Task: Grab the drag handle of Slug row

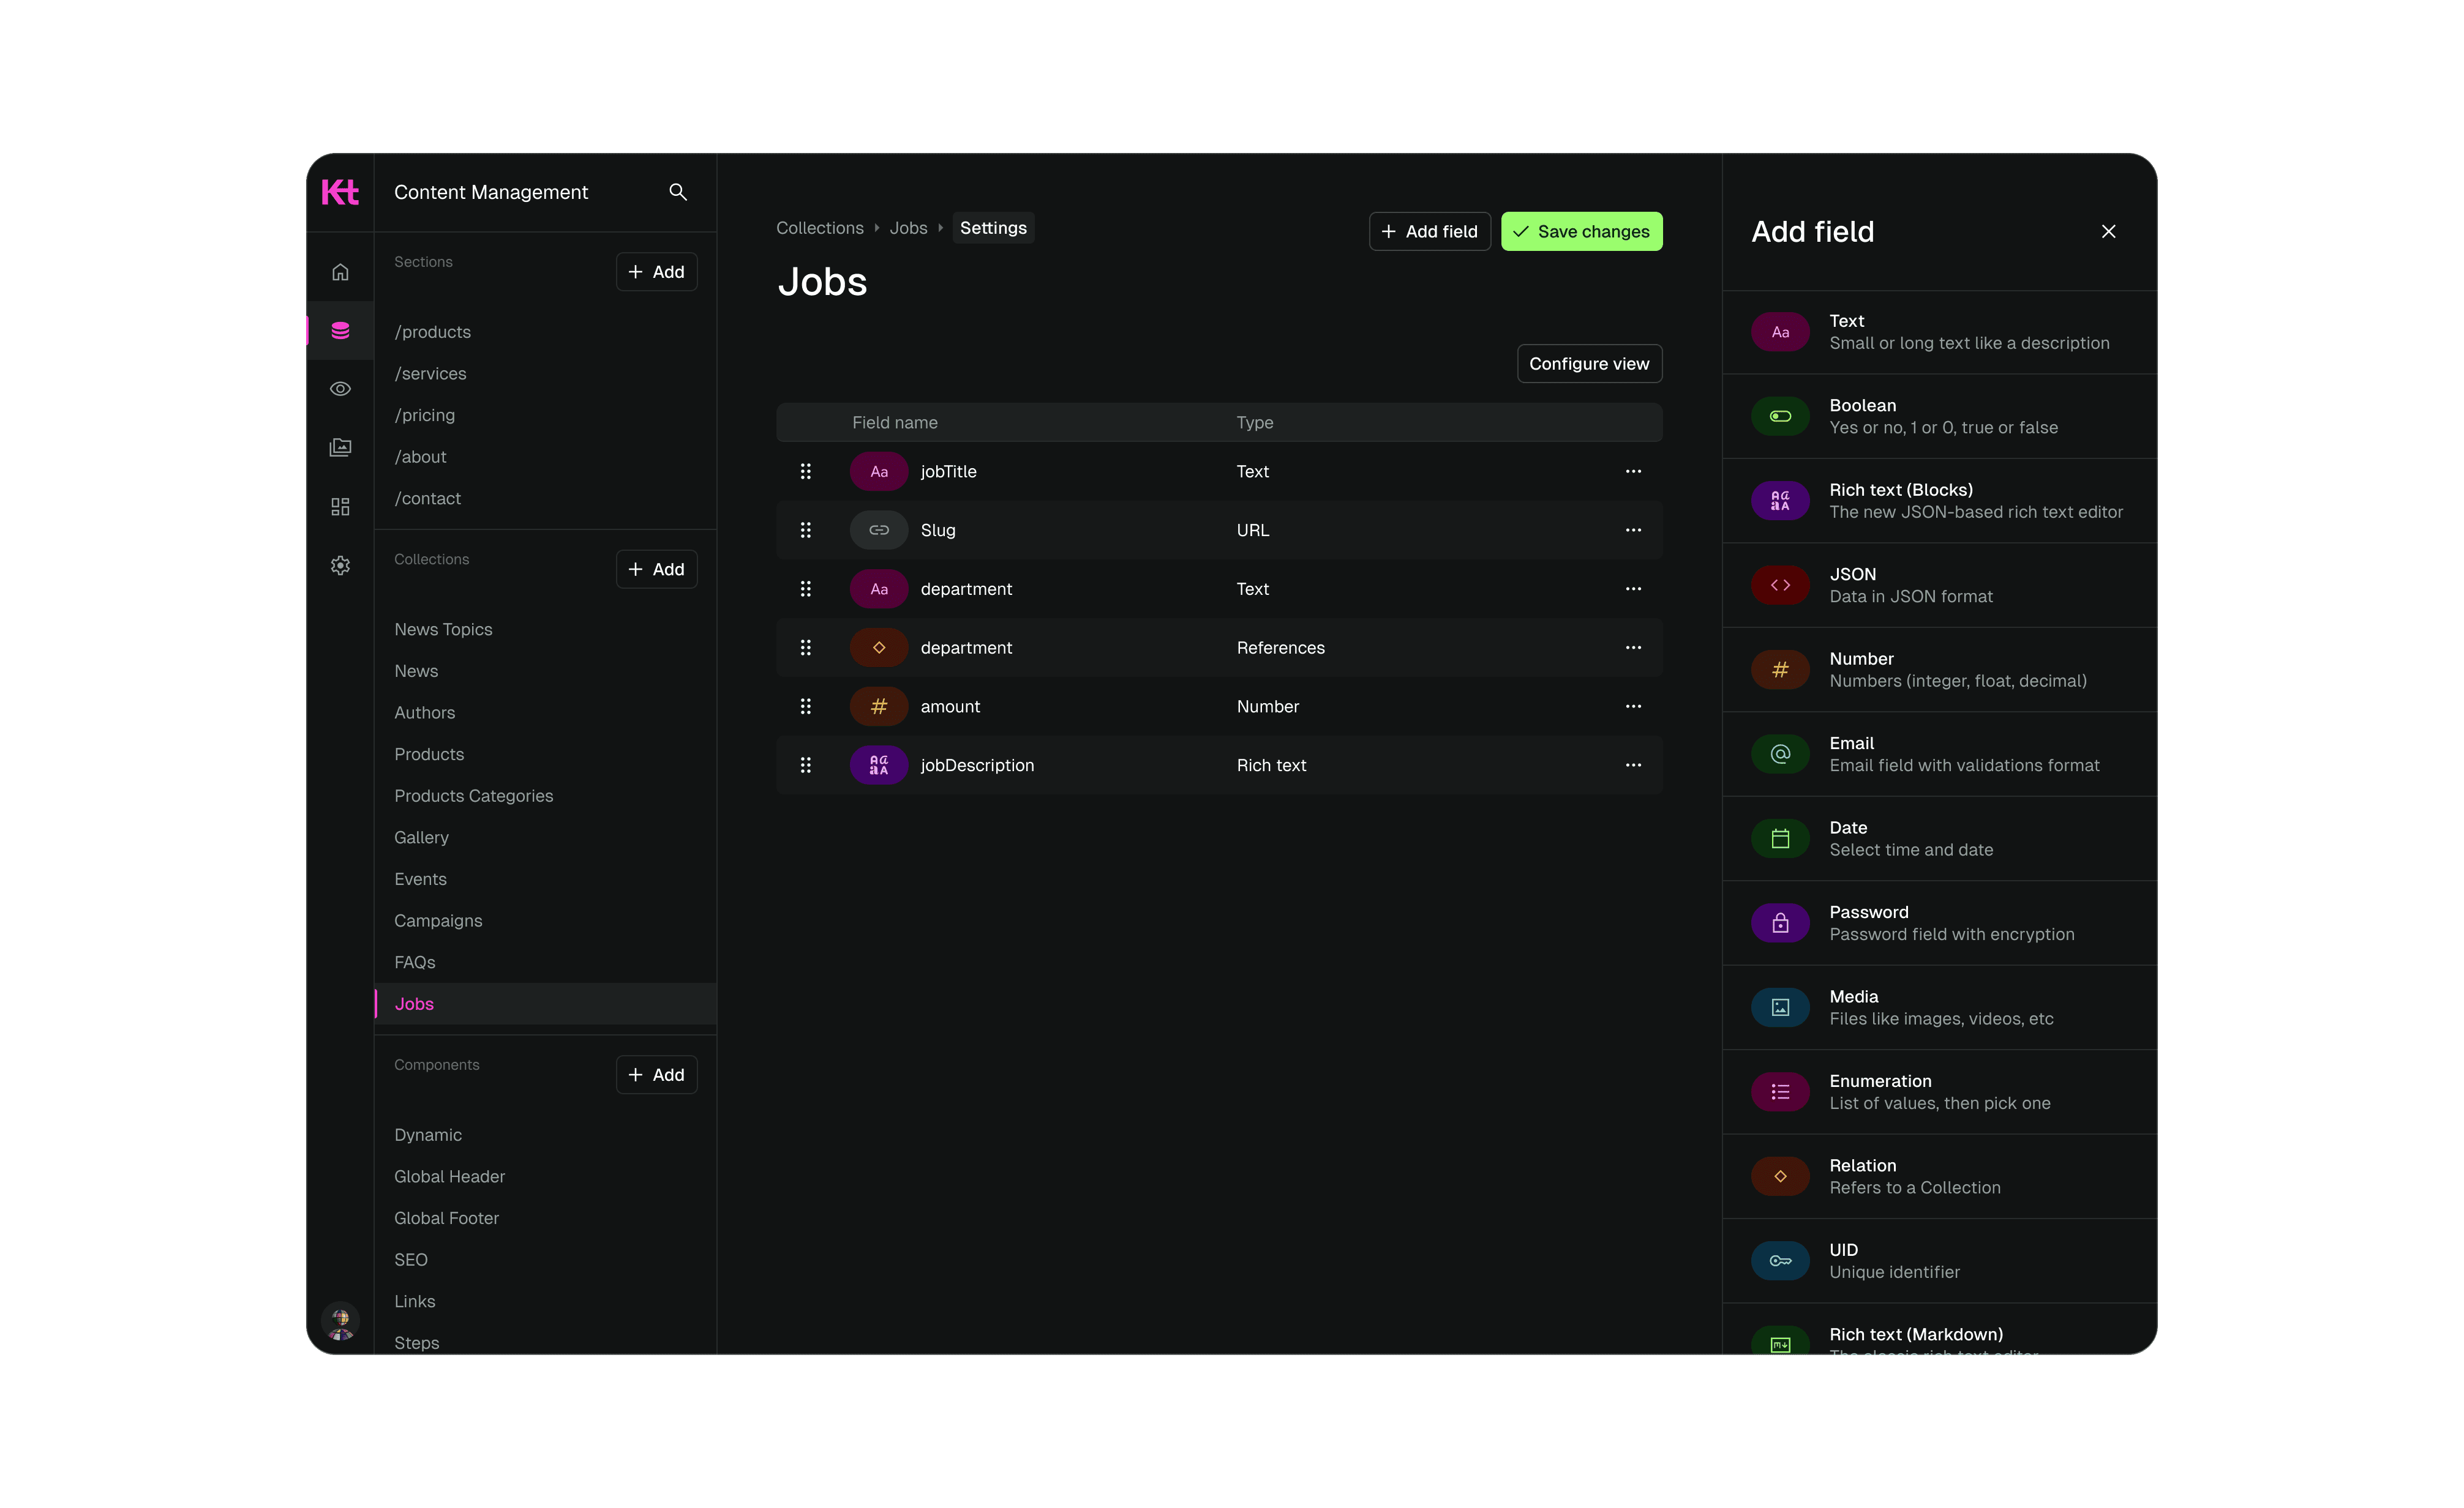Action: 805,531
